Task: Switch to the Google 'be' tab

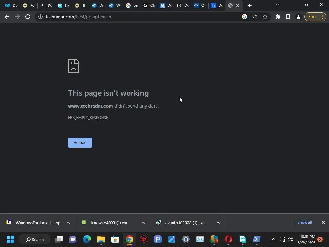Action: pos(132,5)
